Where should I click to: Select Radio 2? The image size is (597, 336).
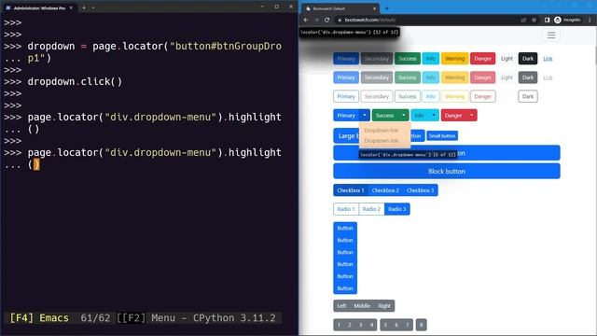click(x=371, y=209)
